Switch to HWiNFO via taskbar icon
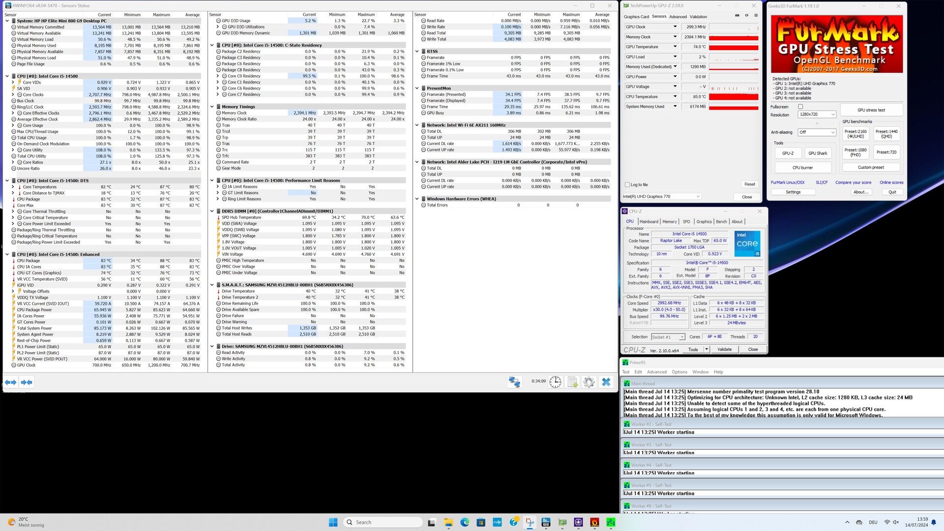This screenshot has height=531, width=944. pos(546,522)
